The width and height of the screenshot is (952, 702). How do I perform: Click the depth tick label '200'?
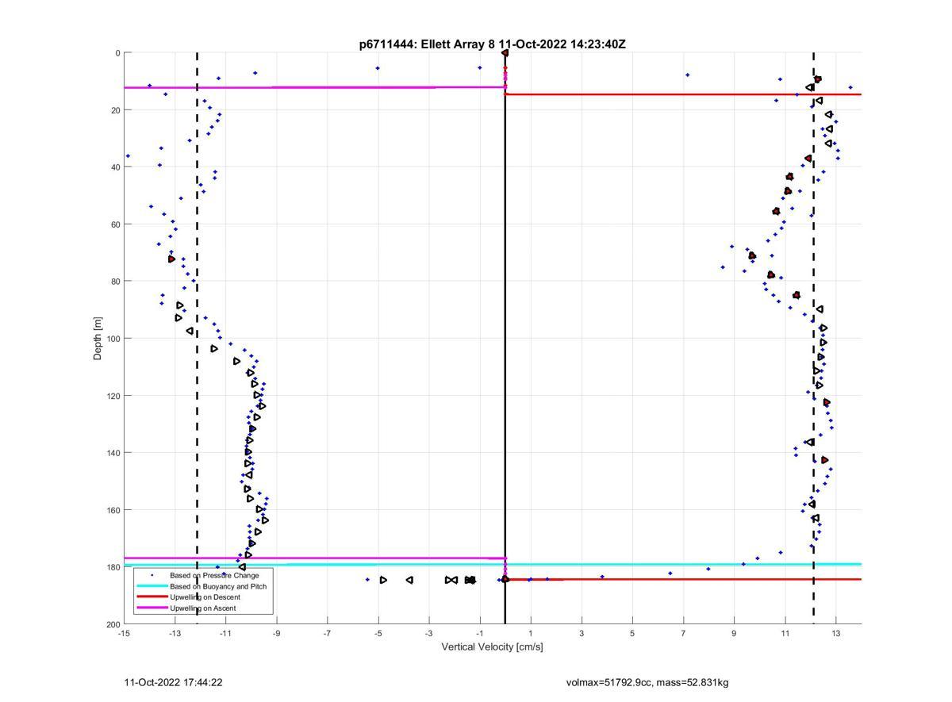pos(113,624)
